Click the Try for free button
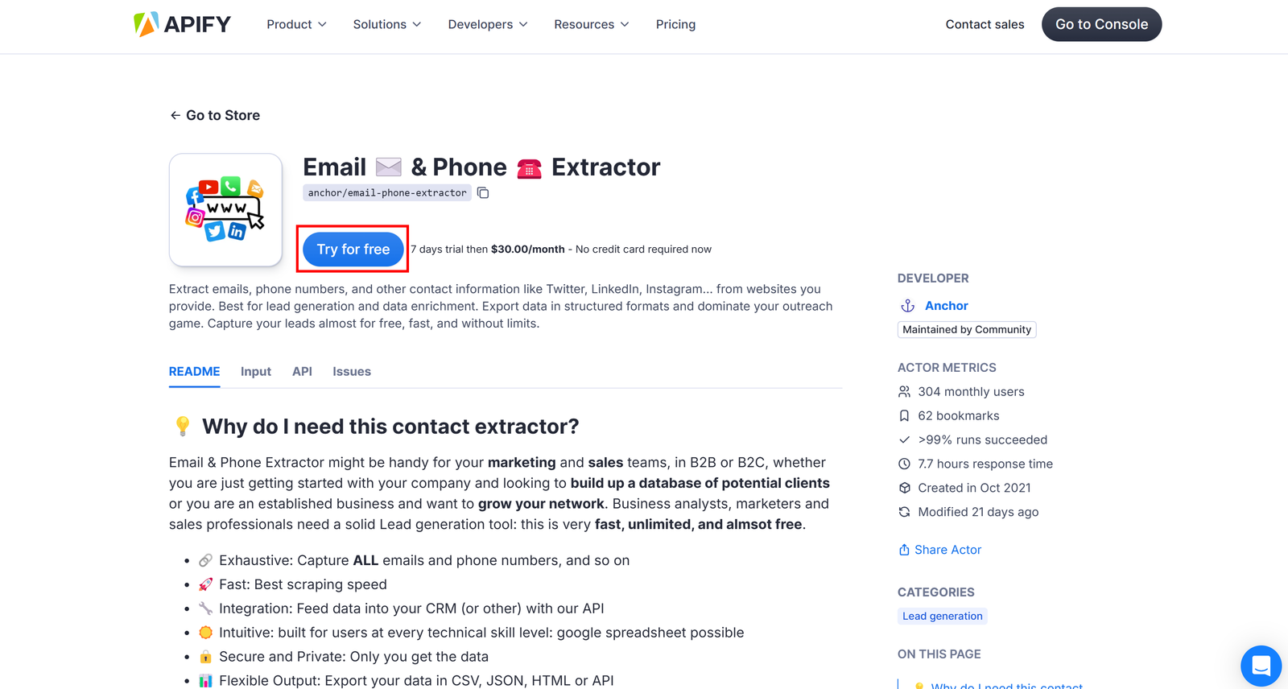This screenshot has width=1288, height=689. point(352,249)
